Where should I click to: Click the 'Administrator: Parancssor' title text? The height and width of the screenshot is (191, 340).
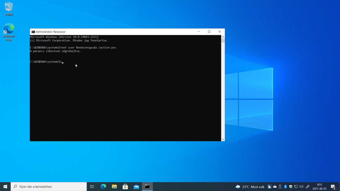[50, 32]
